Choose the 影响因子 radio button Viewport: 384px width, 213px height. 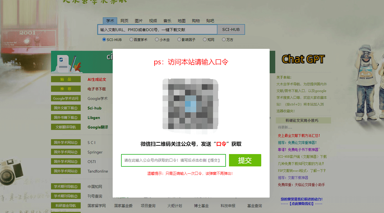(x=179, y=40)
